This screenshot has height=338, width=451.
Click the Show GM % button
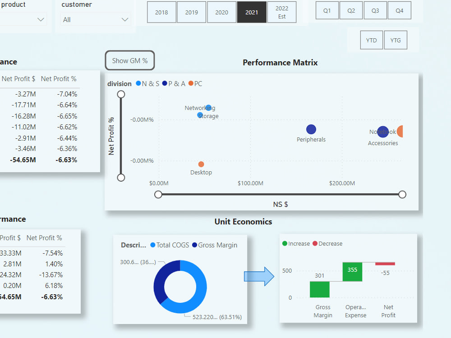(x=129, y=60)
